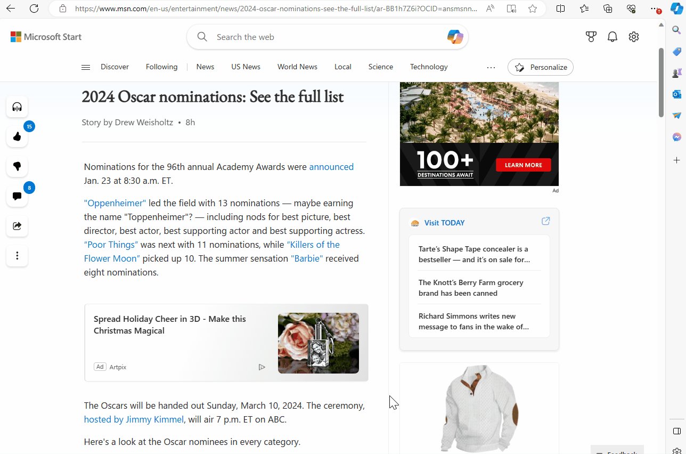Open the World News tab
The image size is (686, 454).
[x=297, y=67]
